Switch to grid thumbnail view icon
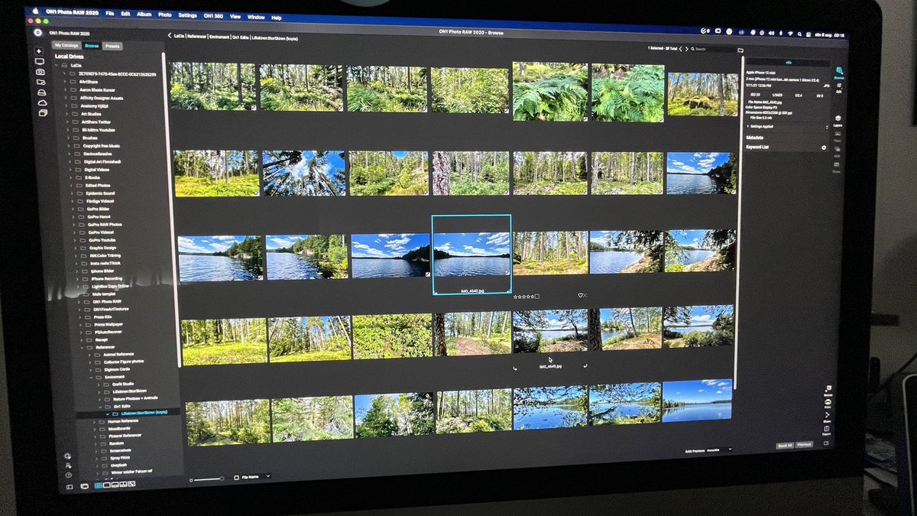Viewport: 917px width, 516px height. point(99,485)
